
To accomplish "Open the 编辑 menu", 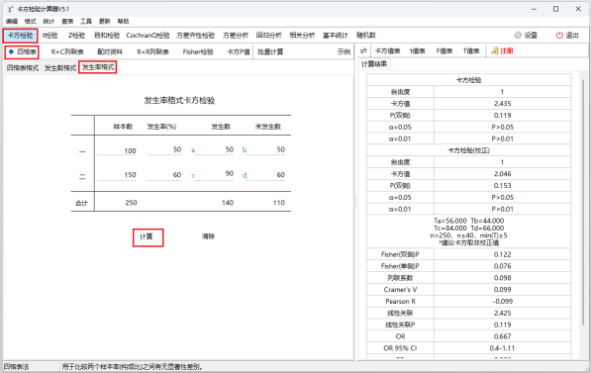I will [12, 22].
